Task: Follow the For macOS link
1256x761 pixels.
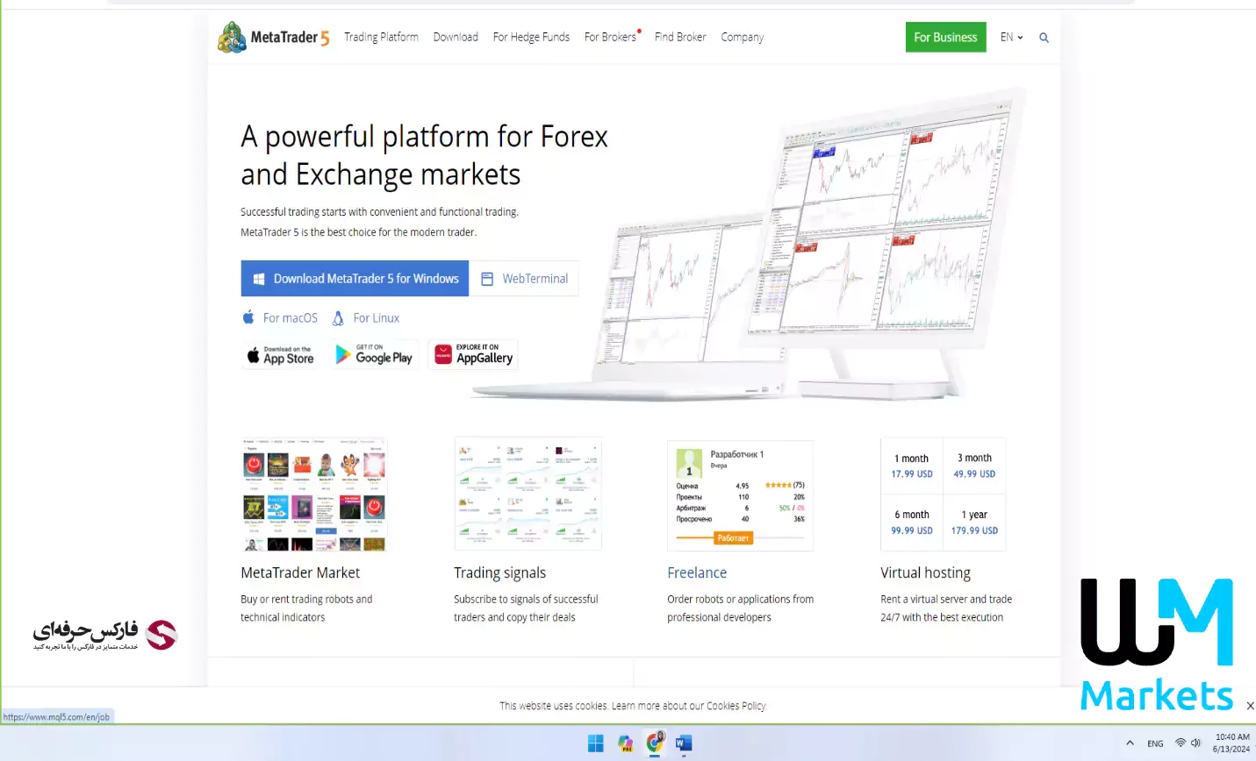Action: pyautogui.click(x=291, y=318)
